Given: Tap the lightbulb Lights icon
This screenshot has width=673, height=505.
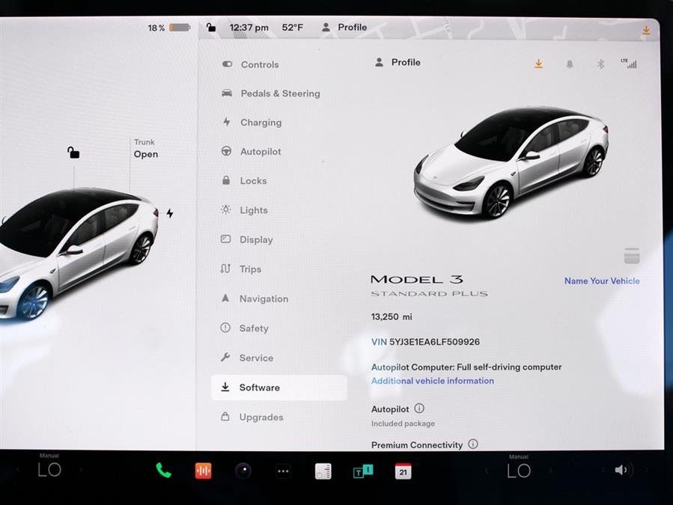Looking at the screenshot, I should (226, 209).
